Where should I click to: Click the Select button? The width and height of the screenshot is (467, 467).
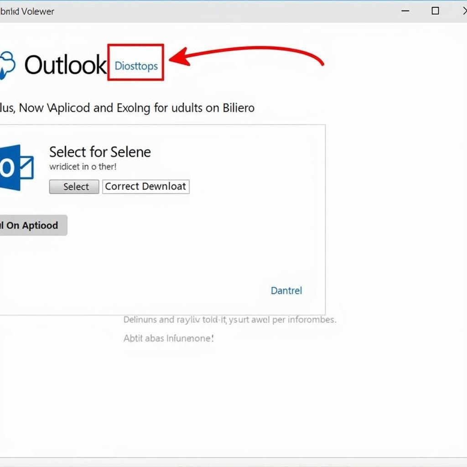(x=74, y=187)
